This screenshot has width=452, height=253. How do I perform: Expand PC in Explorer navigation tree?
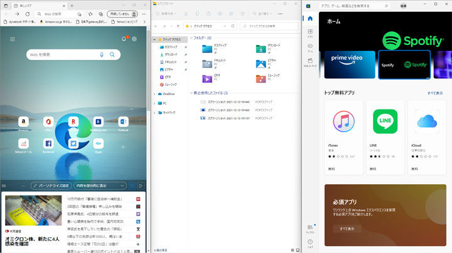pyautogui.click(x=154, y=103)
